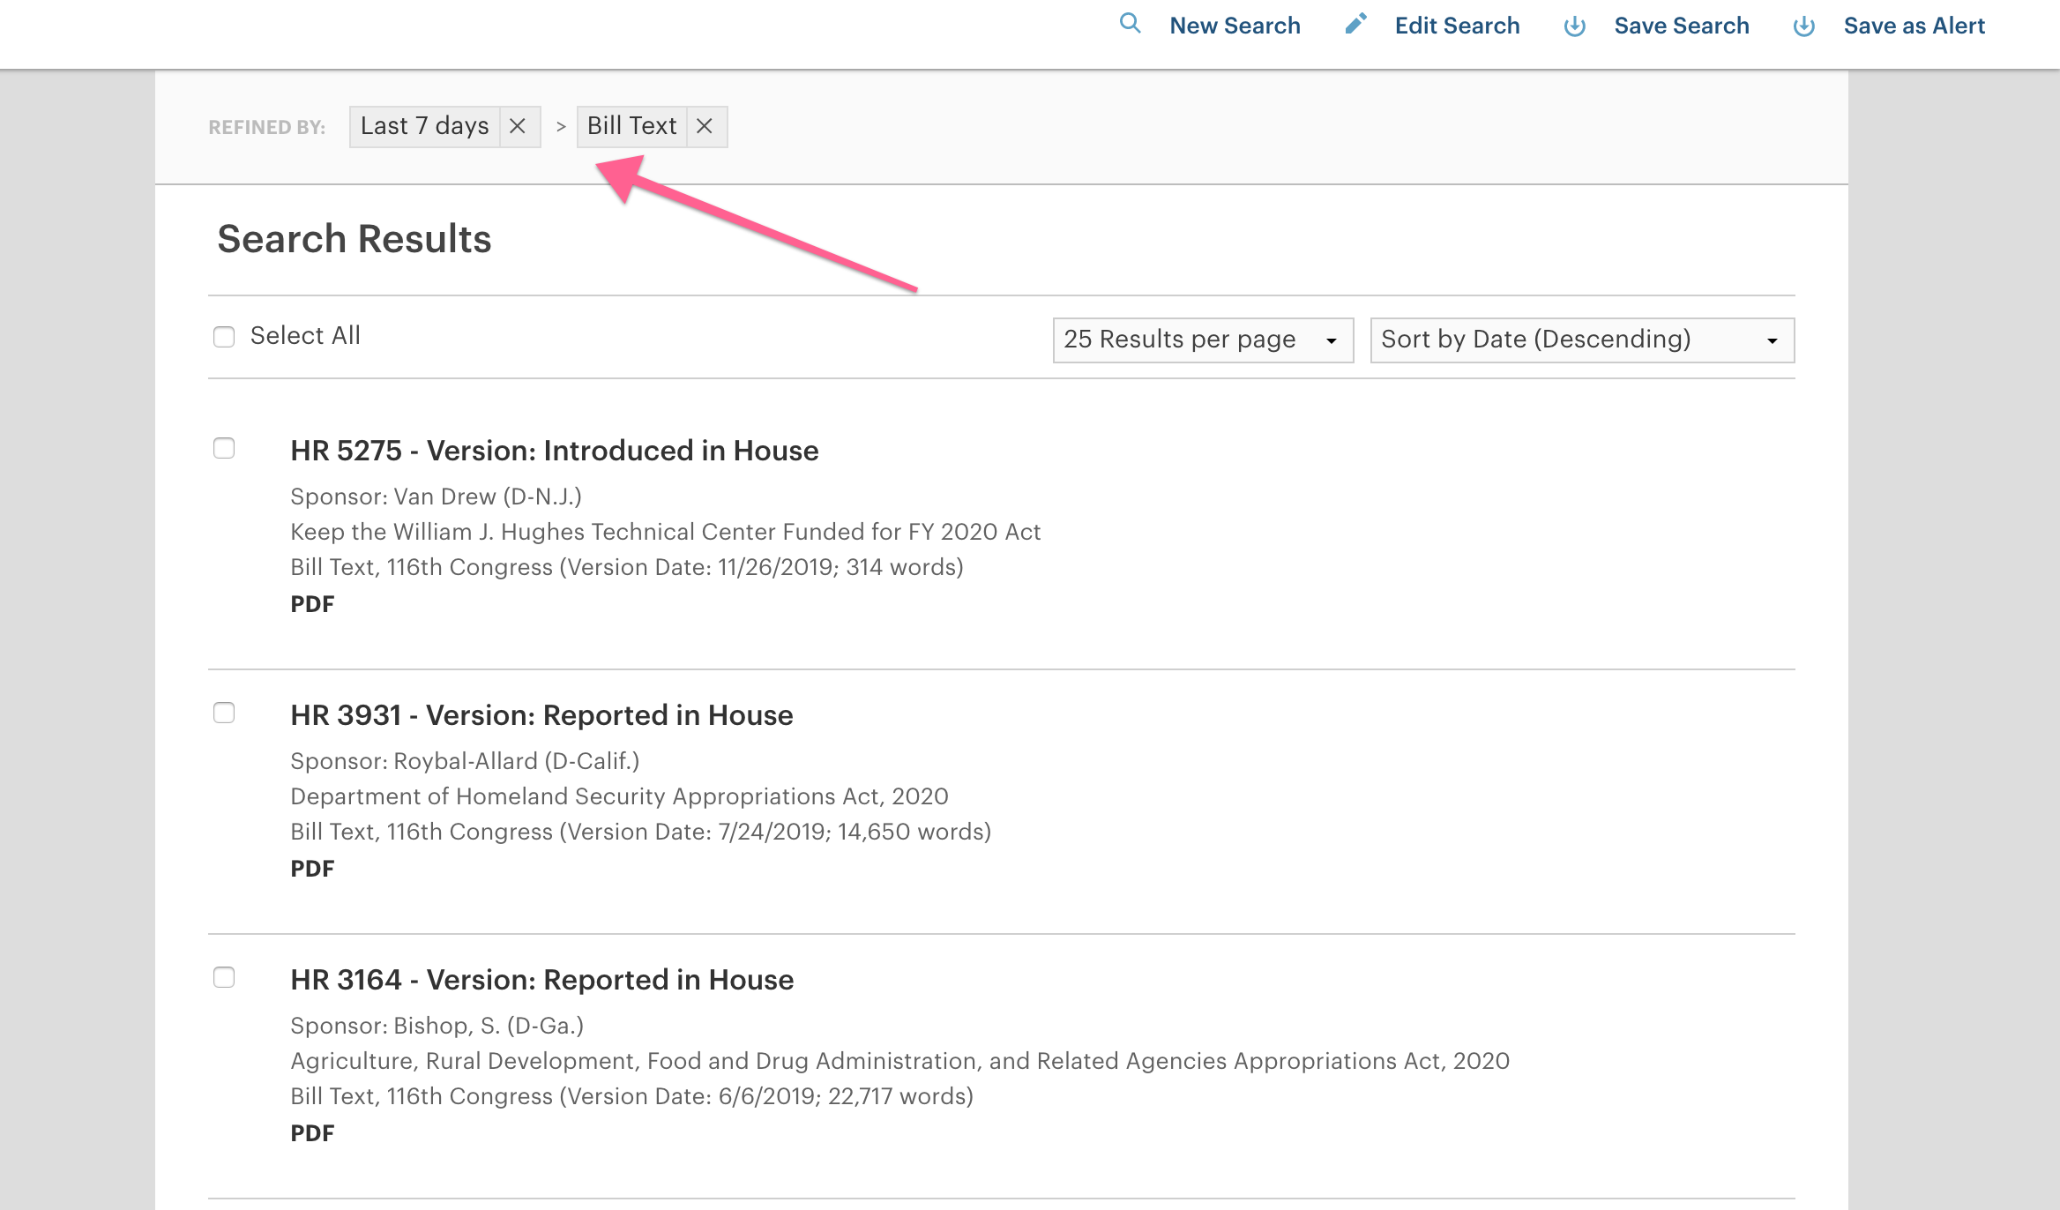Image resolution: width=2060 pixels, height=1210 pixels.
Task: Open Edit Search link
Action: 1457,26
